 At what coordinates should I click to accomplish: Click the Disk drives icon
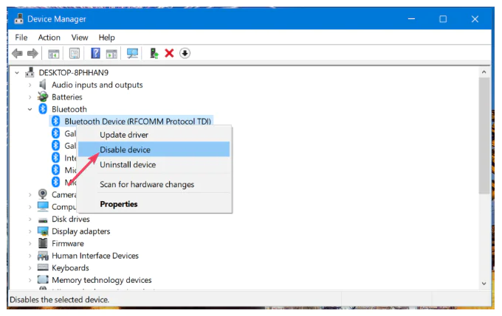tap(43, 220)
